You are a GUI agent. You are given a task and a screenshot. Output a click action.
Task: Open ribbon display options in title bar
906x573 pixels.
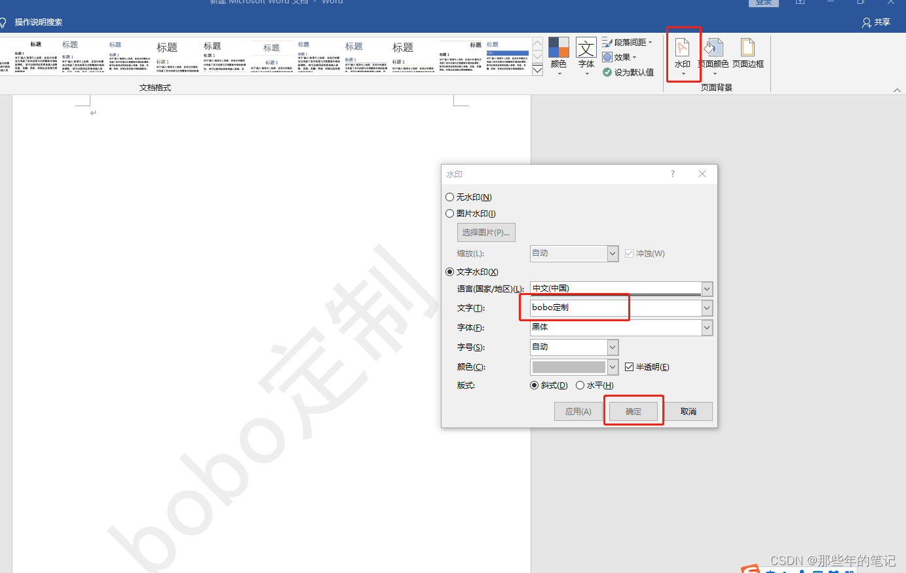800,2
